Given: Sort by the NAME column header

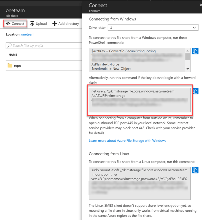Looking at the screenshot, I should pos(13,55).
